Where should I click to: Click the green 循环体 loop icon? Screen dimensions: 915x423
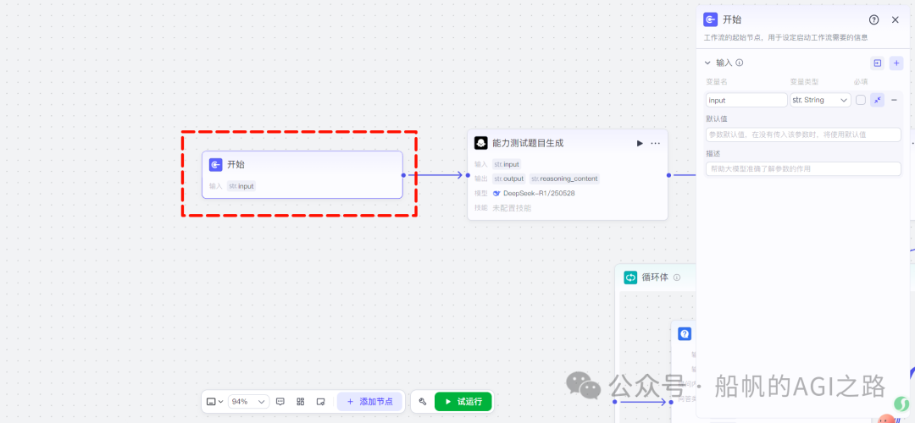coord(630,277)
